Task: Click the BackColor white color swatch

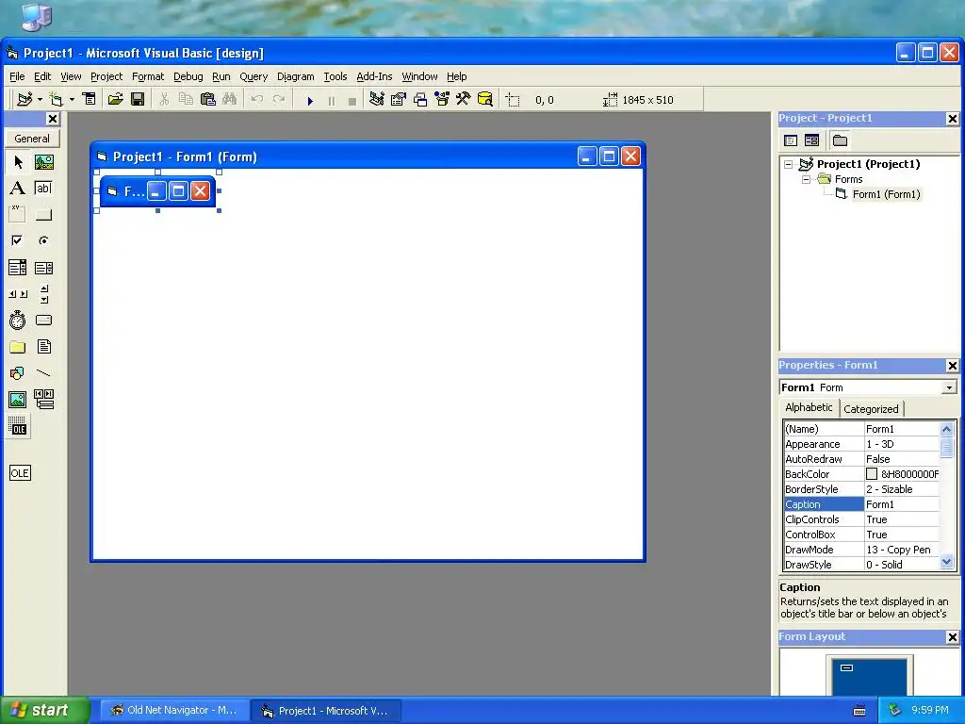Action: [872, 474]
